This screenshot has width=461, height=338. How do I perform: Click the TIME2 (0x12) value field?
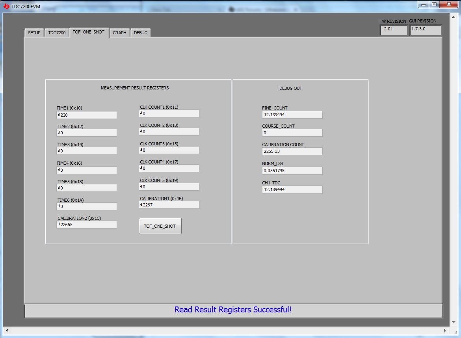86,133
